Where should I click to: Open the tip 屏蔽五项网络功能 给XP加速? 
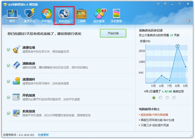(158, 120)
